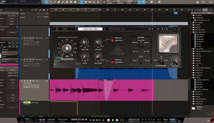Select Kratos A state button
The width and height of the screenshot is (214, 123).
tap(149, 29)
